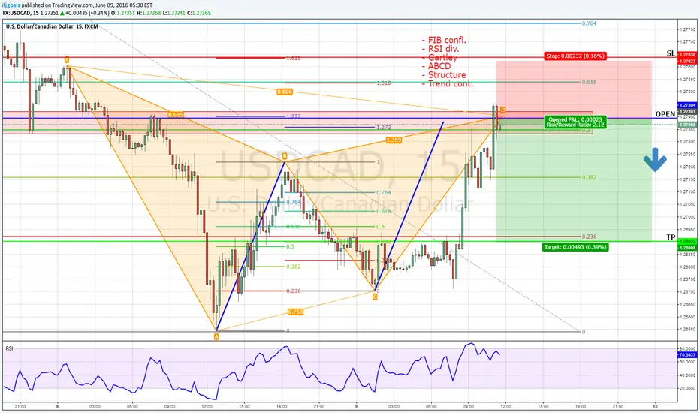
Task: Click the 1.26550 price scale label
Action: [687, 329]
